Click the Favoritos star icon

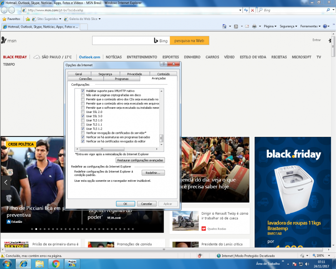pyautogui.click(x=4, y=19)
